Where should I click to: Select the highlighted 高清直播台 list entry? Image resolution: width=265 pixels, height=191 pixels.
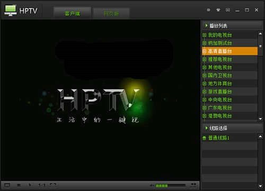click(x=229, y=51)
